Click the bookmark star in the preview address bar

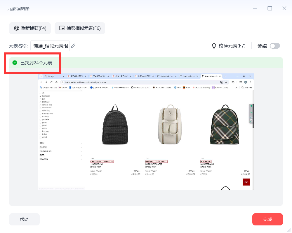pyautogui.click(x=226, y=82)
